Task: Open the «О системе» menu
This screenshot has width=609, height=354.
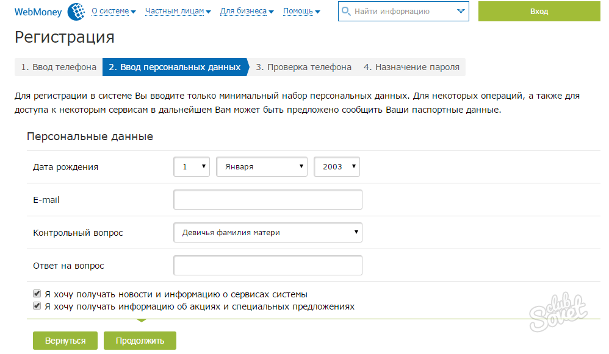Action: (x=114, y=11)
